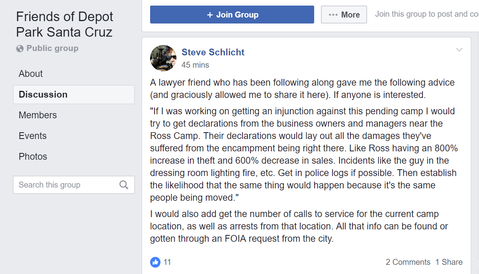This screenshot has width=479, height=274.
Task: Open Steve Schlicht's profile name link
Action: [213, 52]
